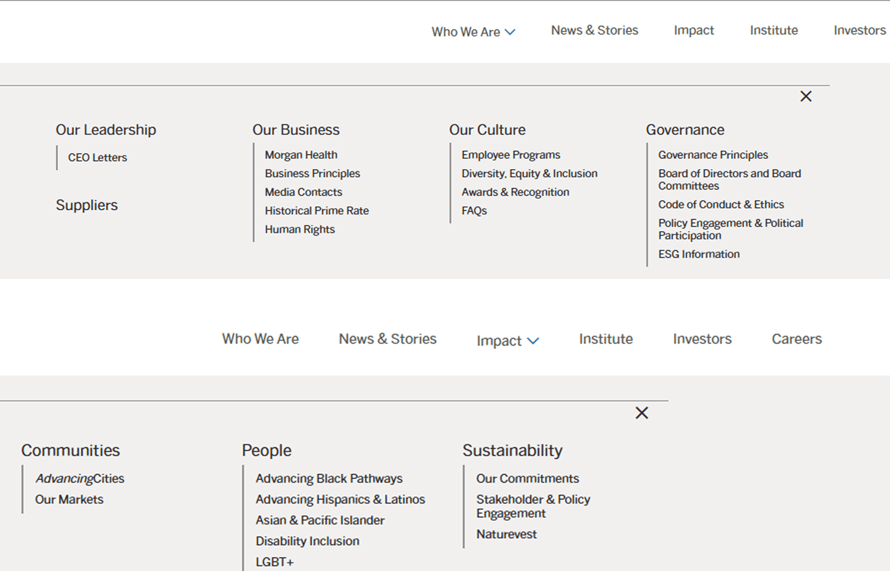
Task: Open Code of Conduct & Ethics
Action: pyautogui.click(x=721, y=204)
